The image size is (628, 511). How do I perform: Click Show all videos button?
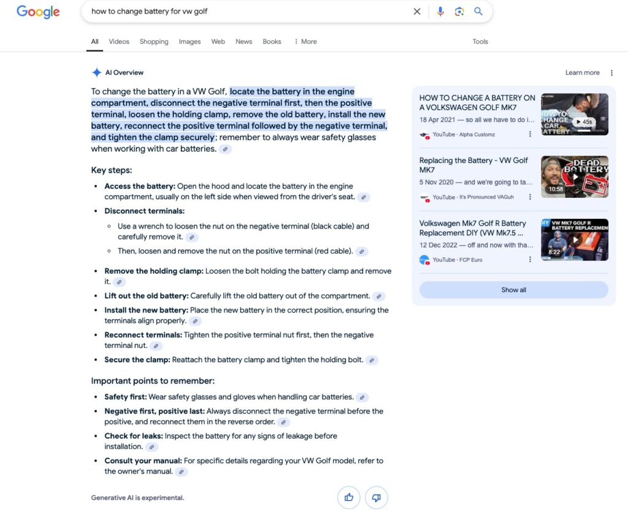(x=513, y=290)
